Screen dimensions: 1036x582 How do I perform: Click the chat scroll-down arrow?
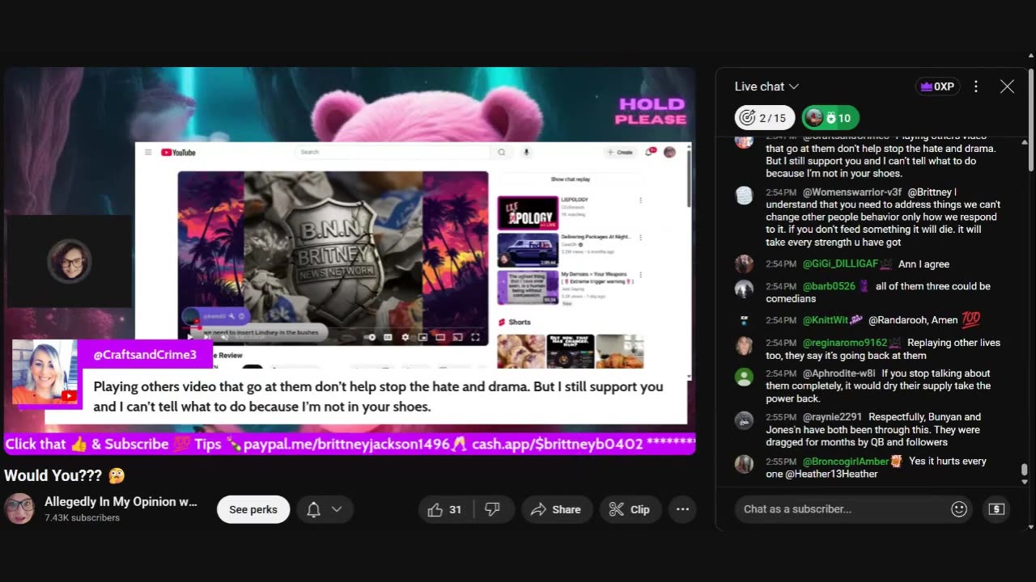(x=1025, y=482)
